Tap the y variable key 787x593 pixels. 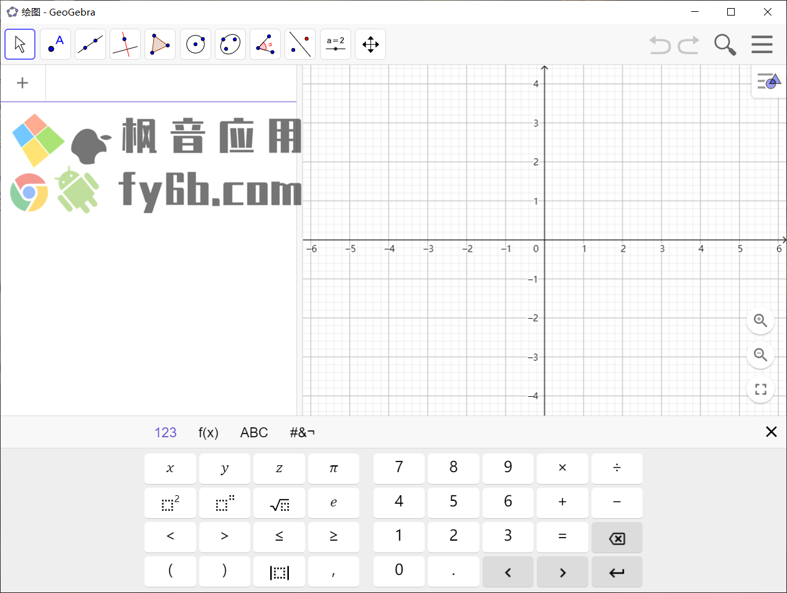click(225, 468)
